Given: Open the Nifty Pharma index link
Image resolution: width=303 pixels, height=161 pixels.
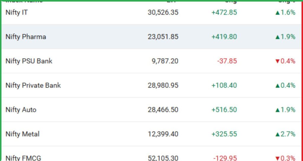Looking at the screenshot, I should (26, 37).
